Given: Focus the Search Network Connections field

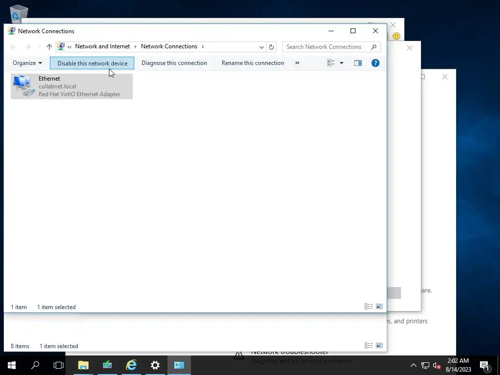Looking at the screenshot, I should 332,47.
